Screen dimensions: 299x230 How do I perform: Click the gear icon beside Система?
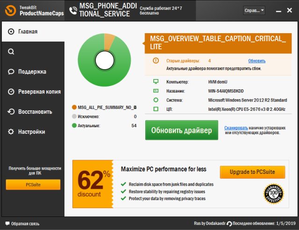click(156, 100)
